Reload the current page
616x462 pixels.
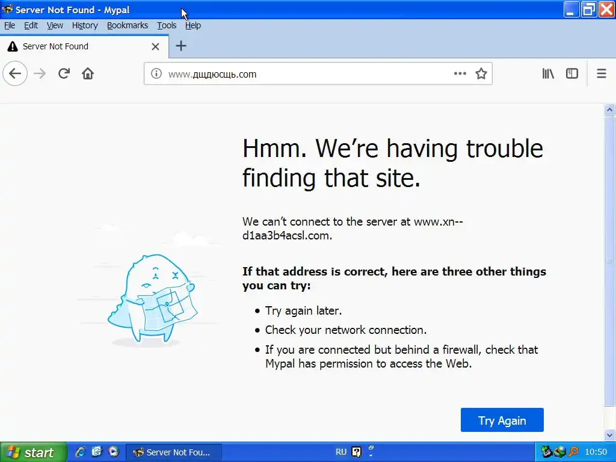[x=64, y=73]
